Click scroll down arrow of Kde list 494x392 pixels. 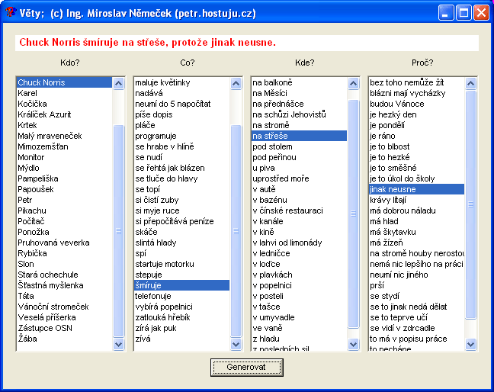[x=353, y=344]
